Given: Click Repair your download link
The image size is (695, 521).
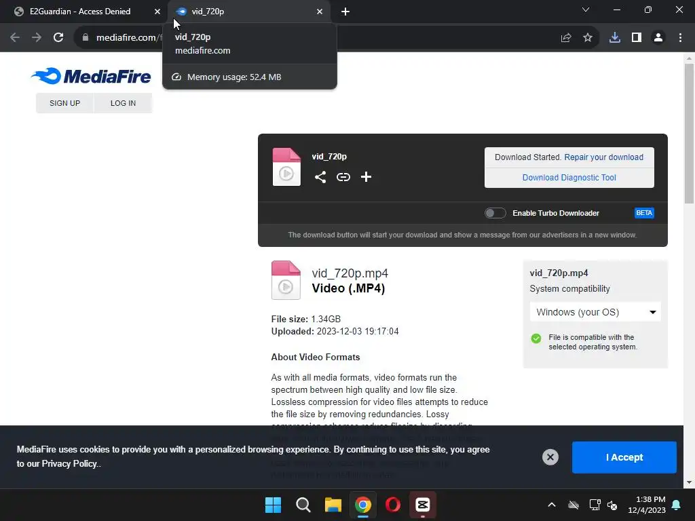Looking at the screenshot, I should [603, 157].
